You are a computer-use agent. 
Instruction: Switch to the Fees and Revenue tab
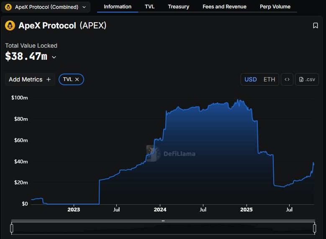pos(224,7)
